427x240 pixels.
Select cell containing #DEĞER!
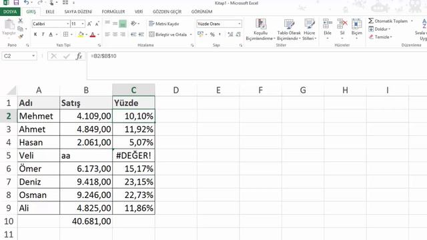coord(133,155)
